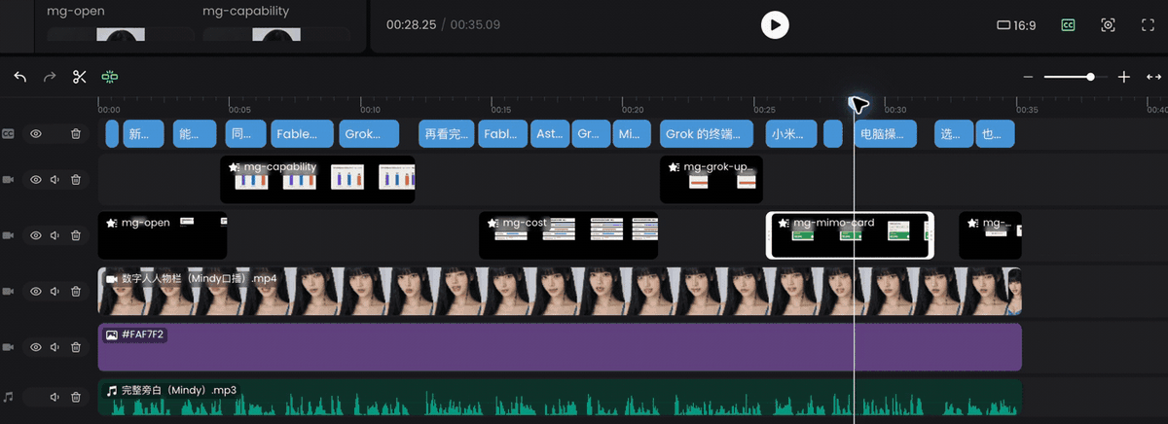Screen dimensions: 1168x424
Task: Toggle the green snap alignment icon
Action: tap(109, 77)
